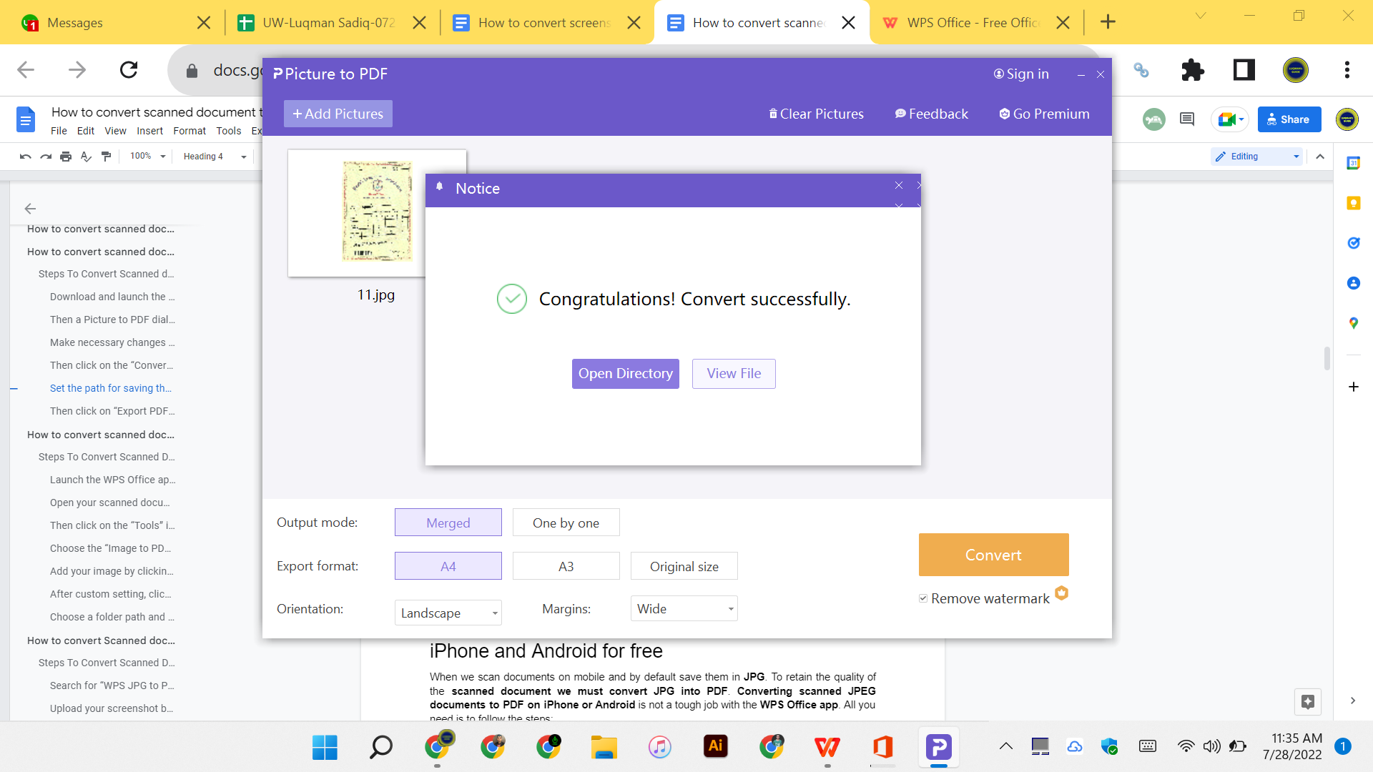Image resolution: width=1373 pixels, height=772 pixels.
Task: Switch output mode to One by one
Action: [x=566, y=523]
